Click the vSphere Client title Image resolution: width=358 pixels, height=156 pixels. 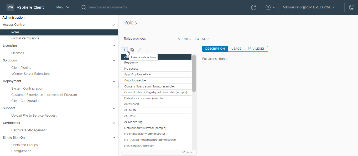click(x=30, y=7)
